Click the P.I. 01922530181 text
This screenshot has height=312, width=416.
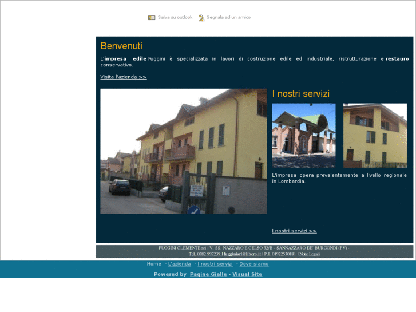click(x=280, y=254)
